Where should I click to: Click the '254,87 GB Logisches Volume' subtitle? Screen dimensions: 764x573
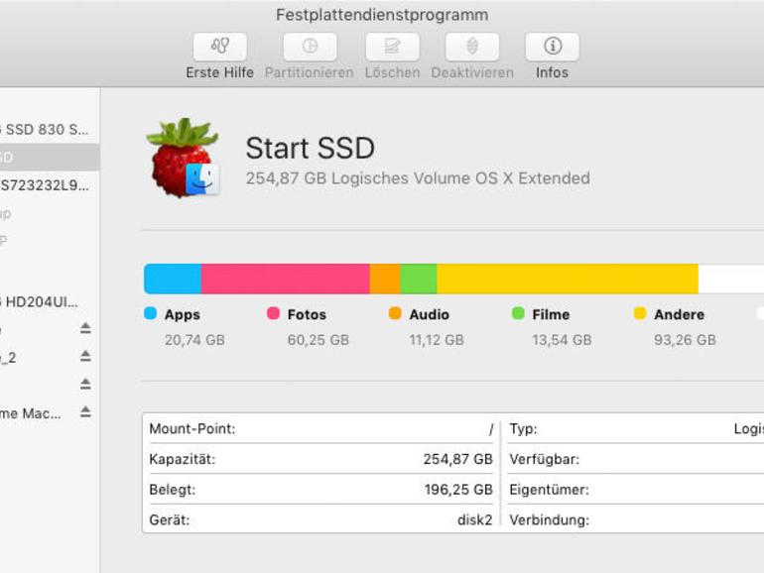click(x=418, y=178)
